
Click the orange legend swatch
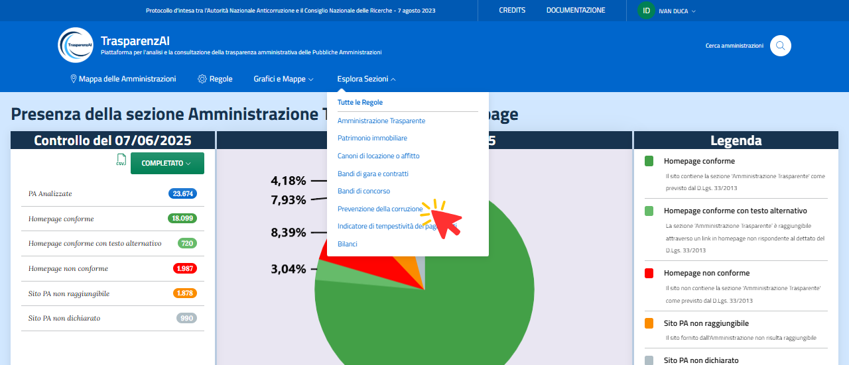[x=649, y=323]
